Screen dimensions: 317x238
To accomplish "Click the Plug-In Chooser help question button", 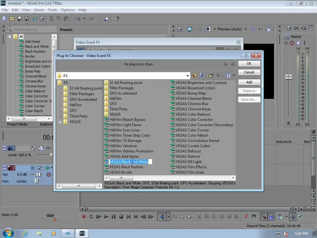I will coord(246,56).
